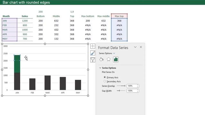The image size is (205, 115).
Task: Open the Chart Elements plus button
Action: [x=93, y=46]
